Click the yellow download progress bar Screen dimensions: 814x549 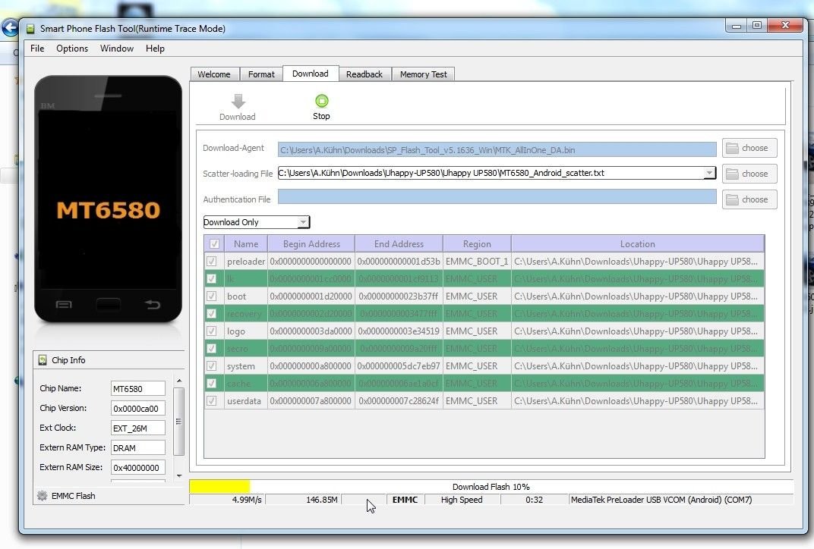tap(219, 486)
